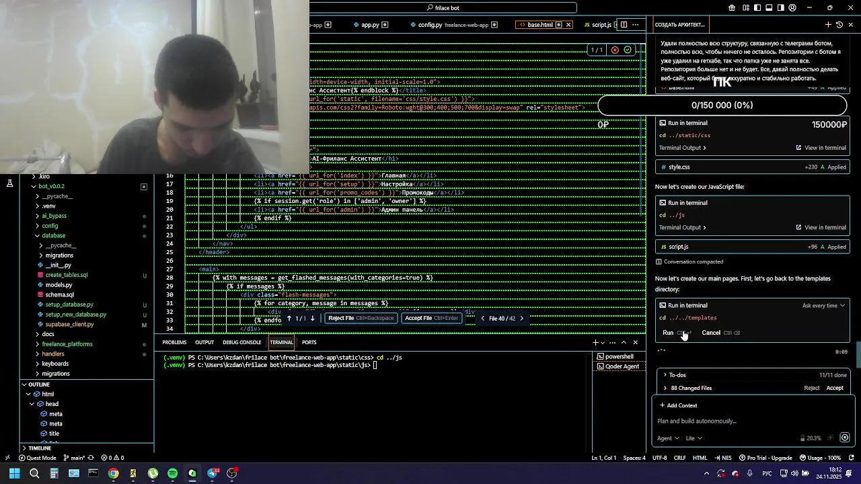Image resolution: width=861 pixels, height=484 pixels.
Task: Open Google Chrome from the taskbar
Action: click(114, 473)
